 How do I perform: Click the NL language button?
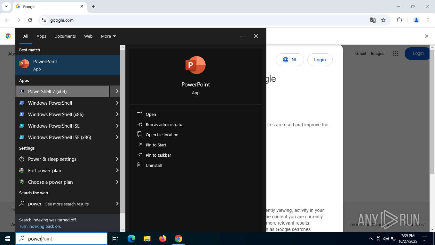click(x=290, y=60)
